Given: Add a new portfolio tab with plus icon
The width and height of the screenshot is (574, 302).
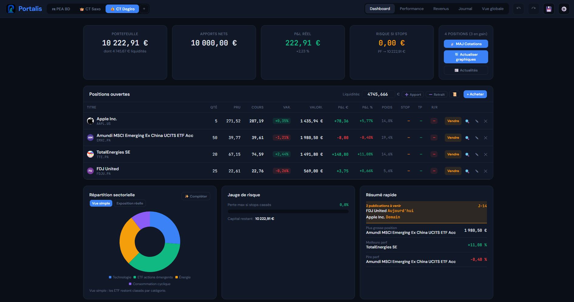Looking at the screenshot, I should (x=144, y=9).
